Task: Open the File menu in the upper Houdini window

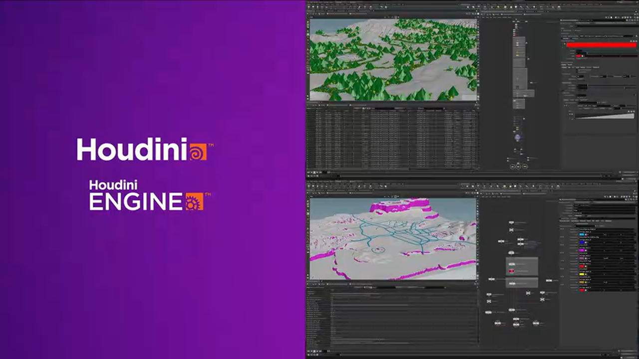Action: (x=309, y=2)
